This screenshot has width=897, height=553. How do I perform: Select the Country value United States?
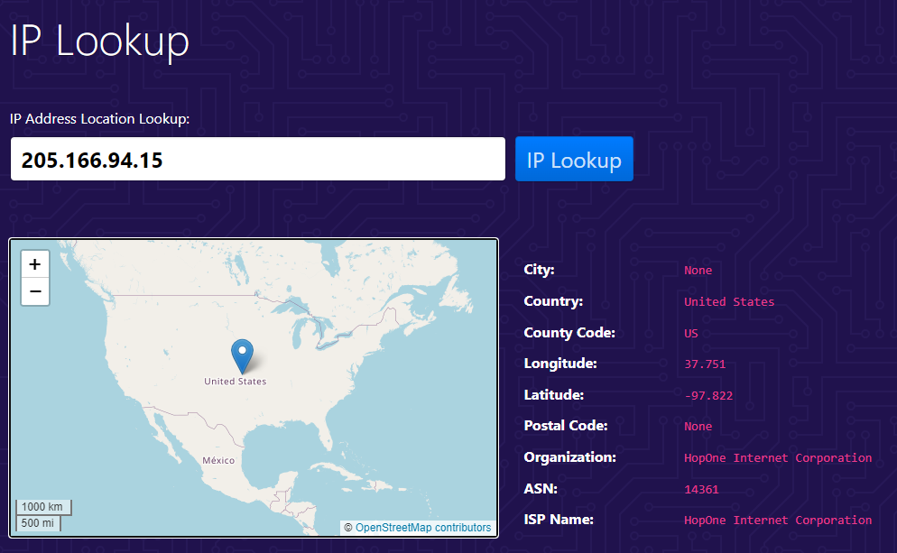728,301
